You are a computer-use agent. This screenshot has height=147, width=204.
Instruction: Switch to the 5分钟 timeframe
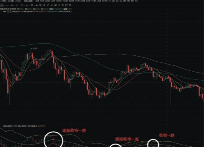click(x=53, y=1)
